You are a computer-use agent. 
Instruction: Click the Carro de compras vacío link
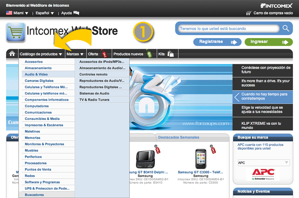point(273,13)
